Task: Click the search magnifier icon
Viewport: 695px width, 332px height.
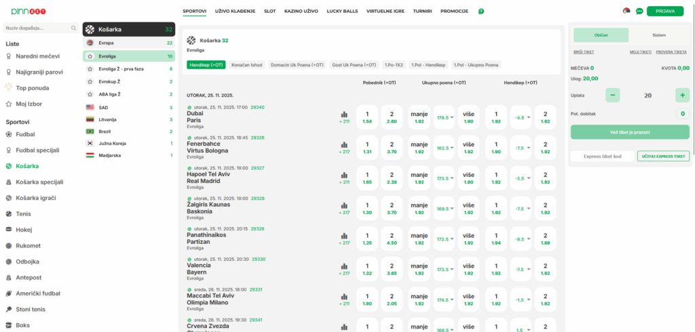Action: tap(73, 28)
